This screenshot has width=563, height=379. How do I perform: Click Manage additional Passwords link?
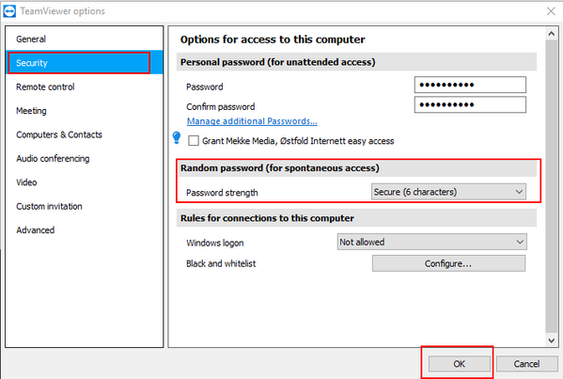pos(252,121)
